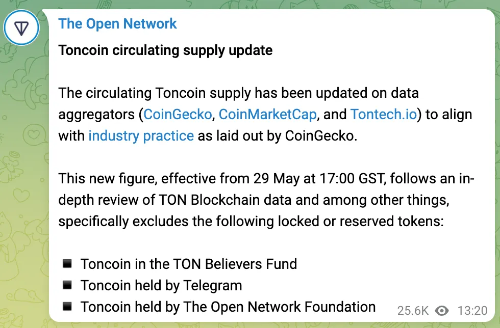
Task: Open the Tontech.io link
Action: (x=383, y=114)
